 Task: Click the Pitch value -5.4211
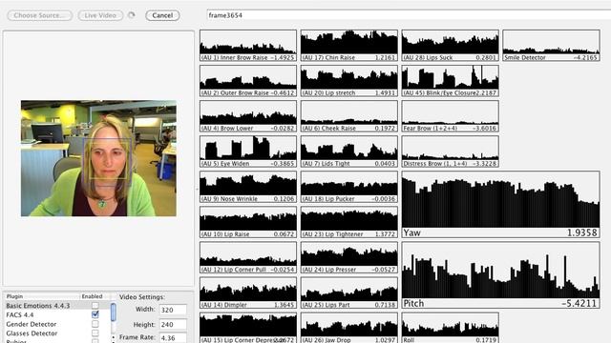click(579, 303)
